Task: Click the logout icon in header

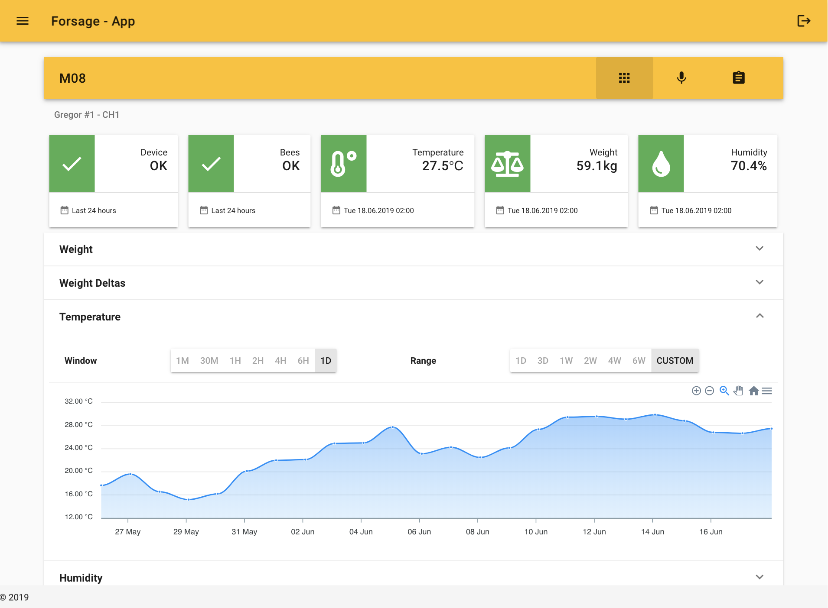Action: (x=804, y=21)
